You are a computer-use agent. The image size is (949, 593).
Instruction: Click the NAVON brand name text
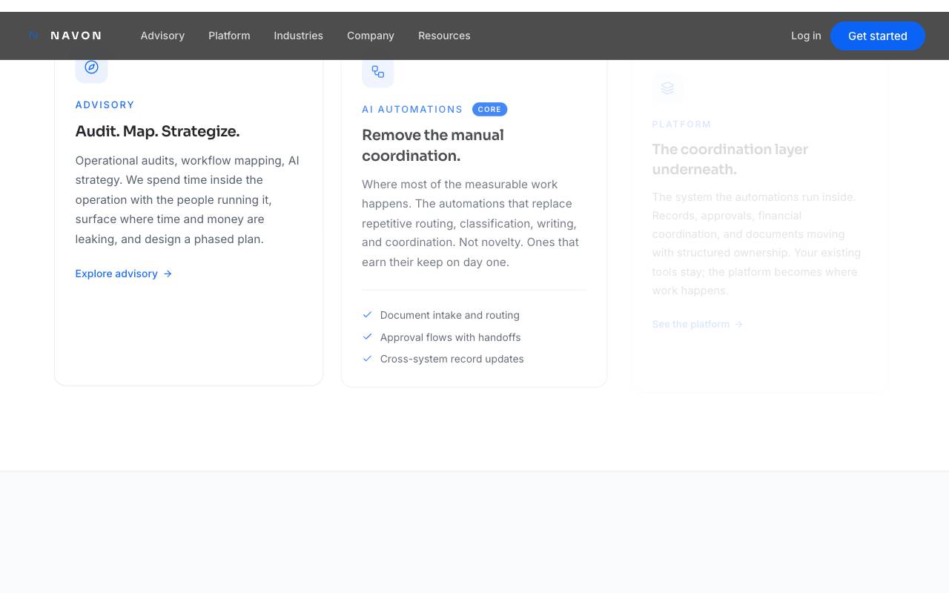pyautogui.click(x=76, y=36)
